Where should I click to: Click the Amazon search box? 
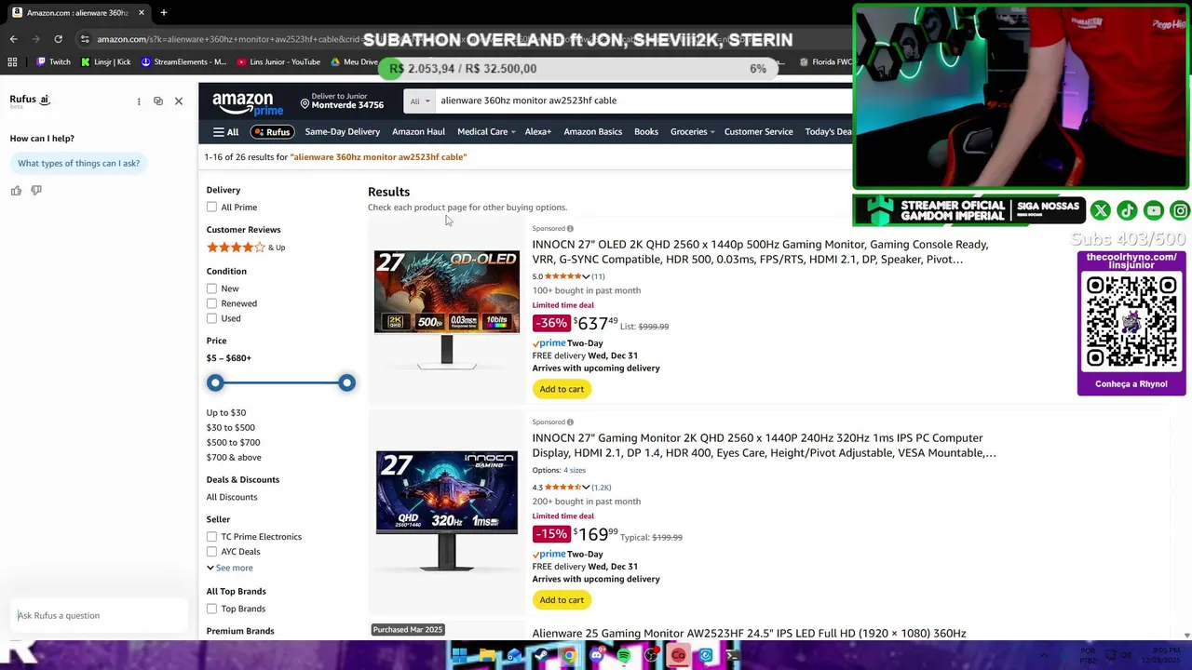coord(643,100)
